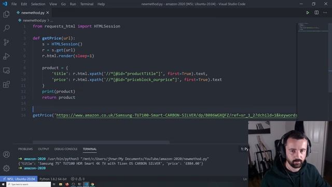Open File Explorer from taskbar
The height and width of the screenshot is (187, 332).
(x=61, y=184)
